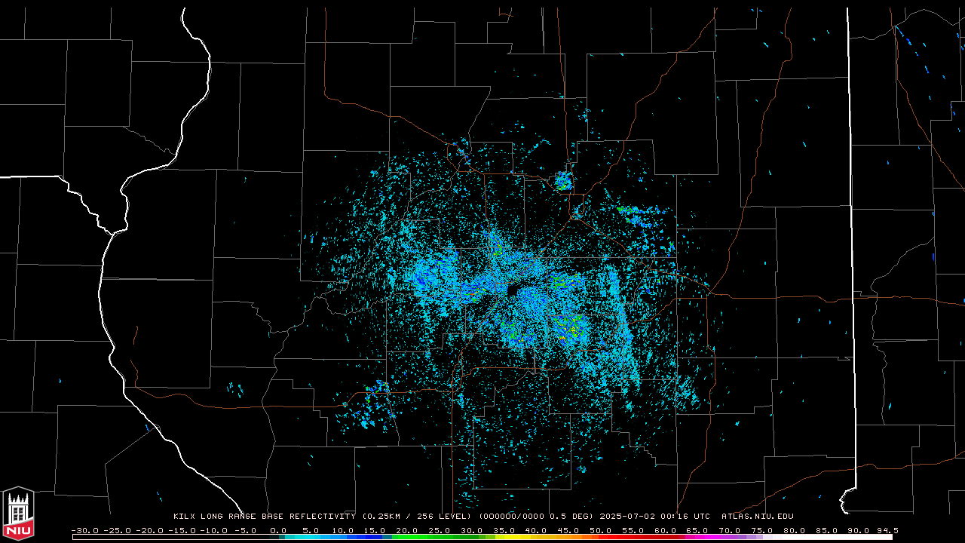
Task: Click the (000000/0000 0.5 DEG) text
Action: click(536, 517)
